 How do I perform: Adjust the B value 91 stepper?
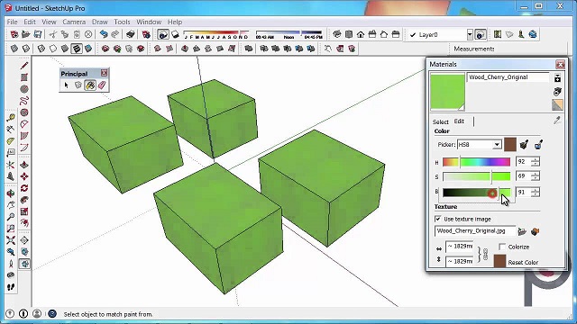click(x=535, y=192)
